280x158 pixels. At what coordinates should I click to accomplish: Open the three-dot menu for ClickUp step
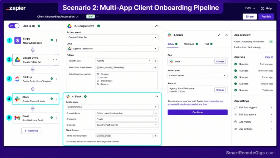point(56,79)
